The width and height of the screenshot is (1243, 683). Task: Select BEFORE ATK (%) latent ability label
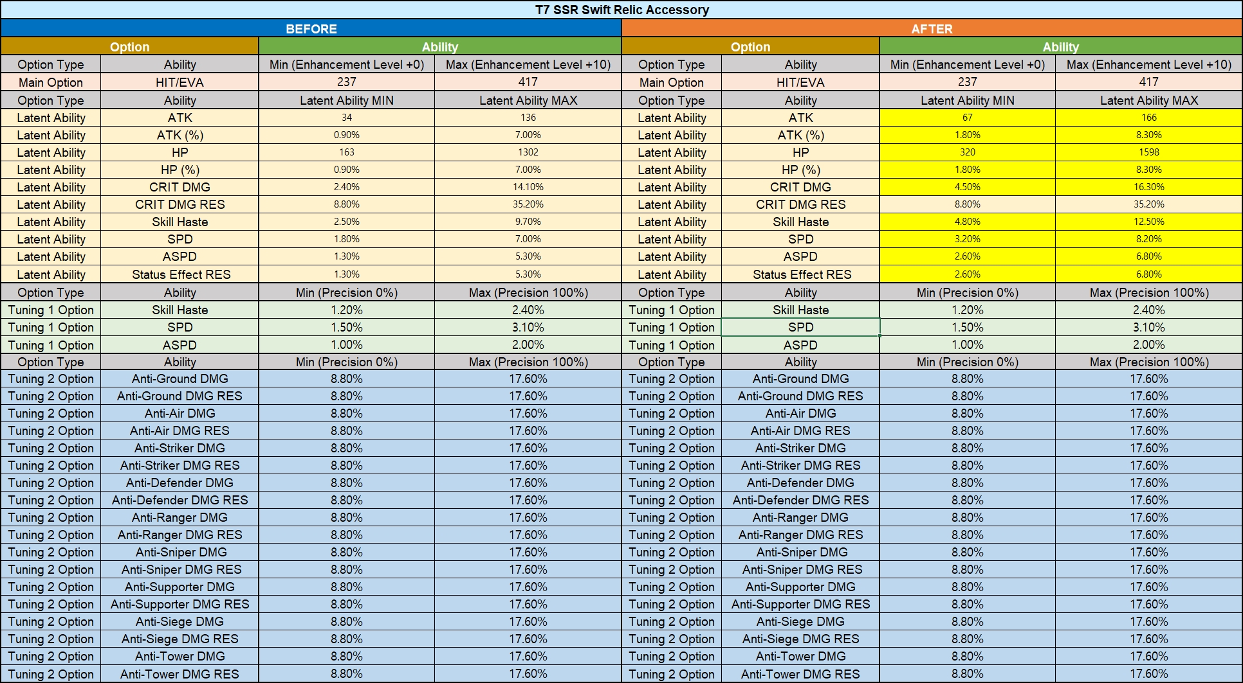coord(180,135)
